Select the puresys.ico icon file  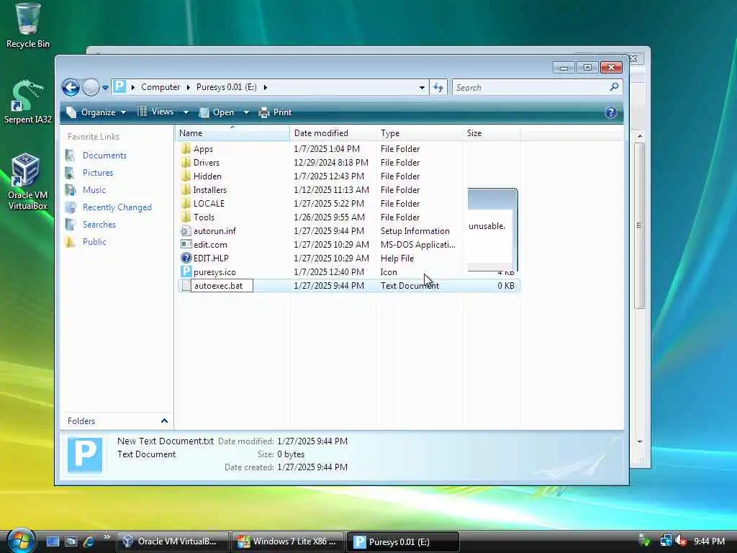point(186,271)
